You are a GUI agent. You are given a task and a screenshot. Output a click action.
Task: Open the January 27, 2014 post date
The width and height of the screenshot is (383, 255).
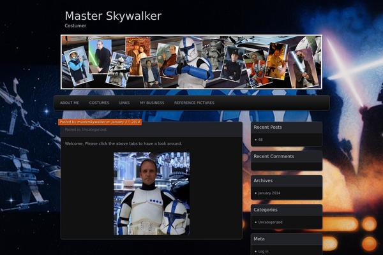coord(126,122)
